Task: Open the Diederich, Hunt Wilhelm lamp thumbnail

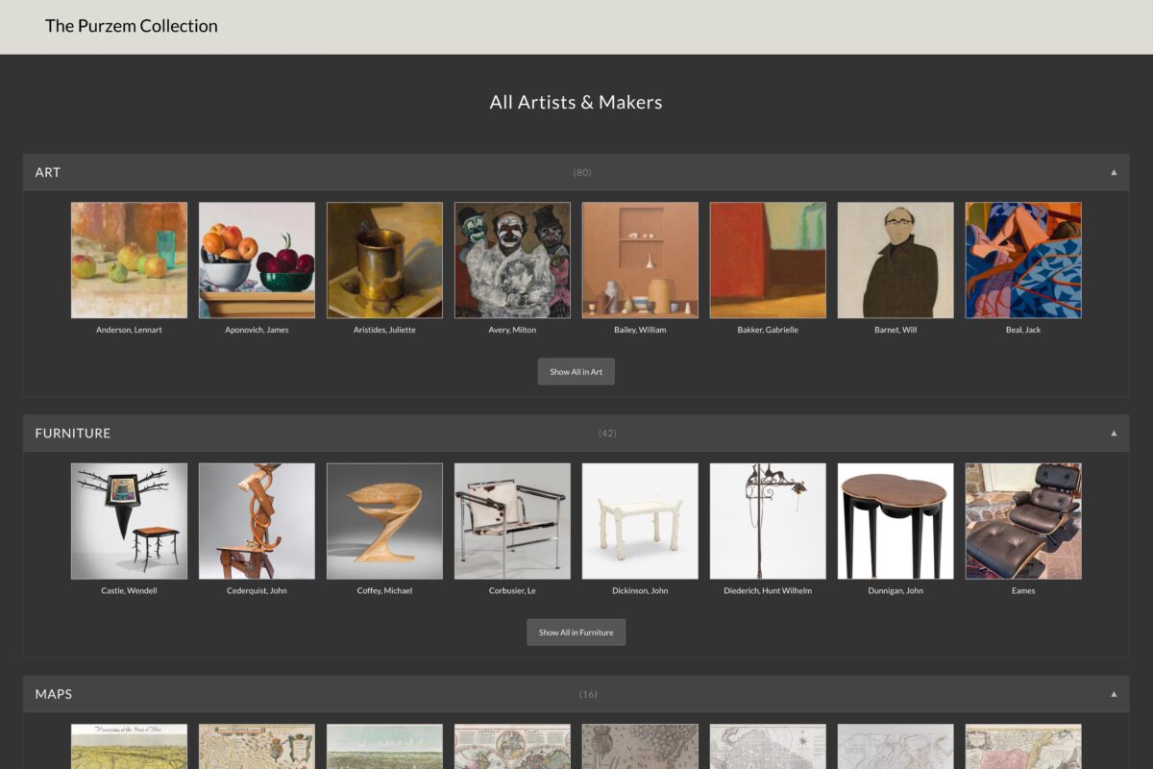Action: 768,521
